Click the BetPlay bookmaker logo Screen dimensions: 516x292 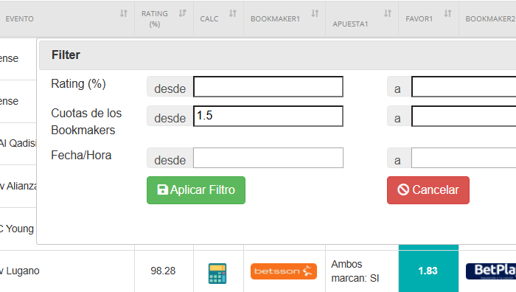pos(491,271)
